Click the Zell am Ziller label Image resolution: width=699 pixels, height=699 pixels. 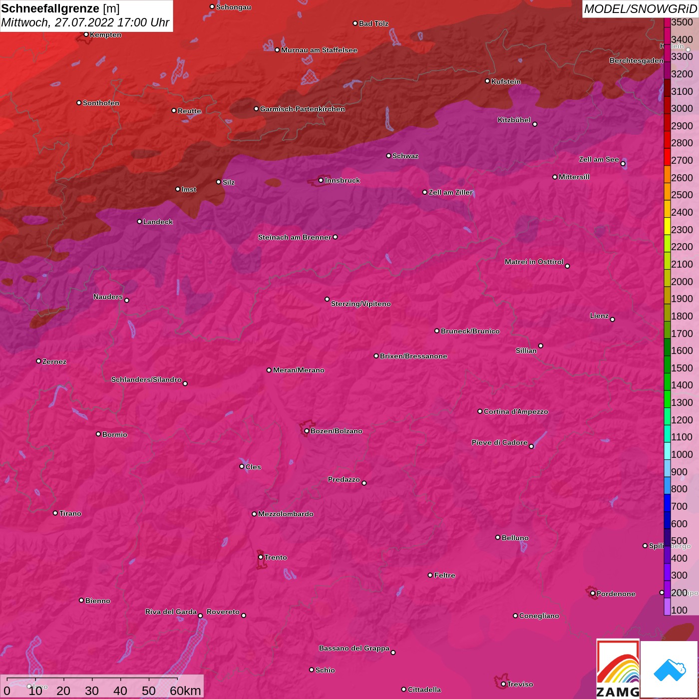(x=451, y=192)
